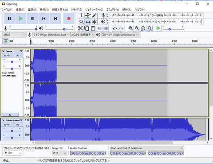Play at speed with small green play button
The image size is (213, 164).
158,28
